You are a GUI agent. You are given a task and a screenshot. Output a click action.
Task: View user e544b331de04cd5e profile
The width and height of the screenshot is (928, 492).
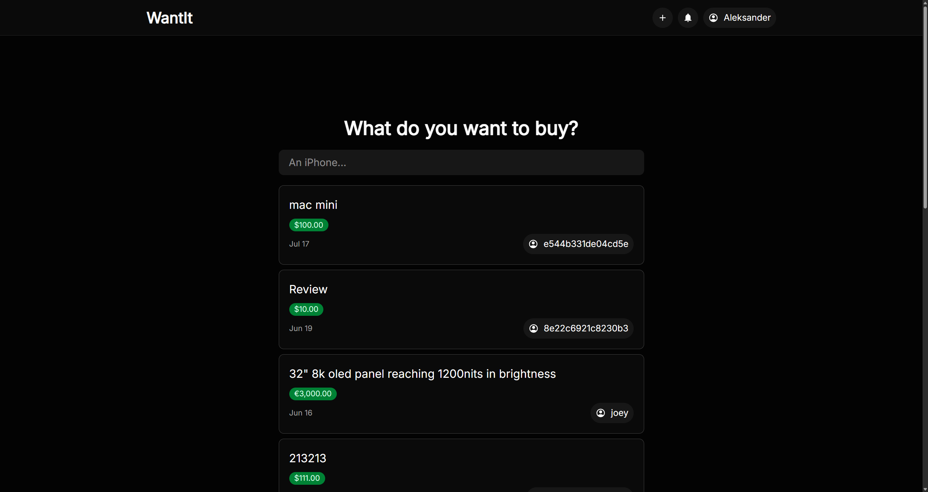click(585, 244)
